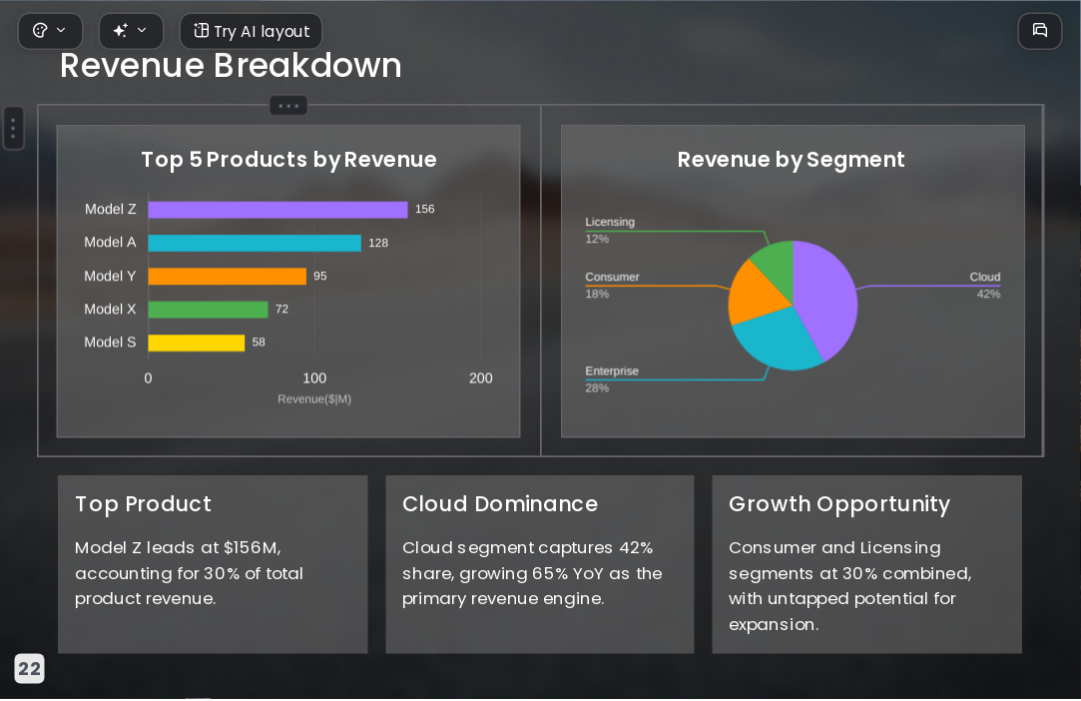Click the yellow Model S bar

point(197,343)
